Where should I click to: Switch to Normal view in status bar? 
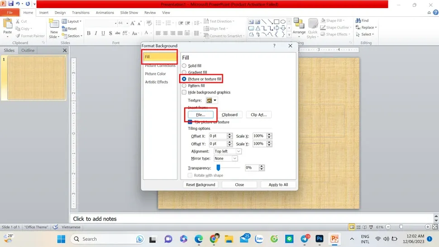pos(352,227)
